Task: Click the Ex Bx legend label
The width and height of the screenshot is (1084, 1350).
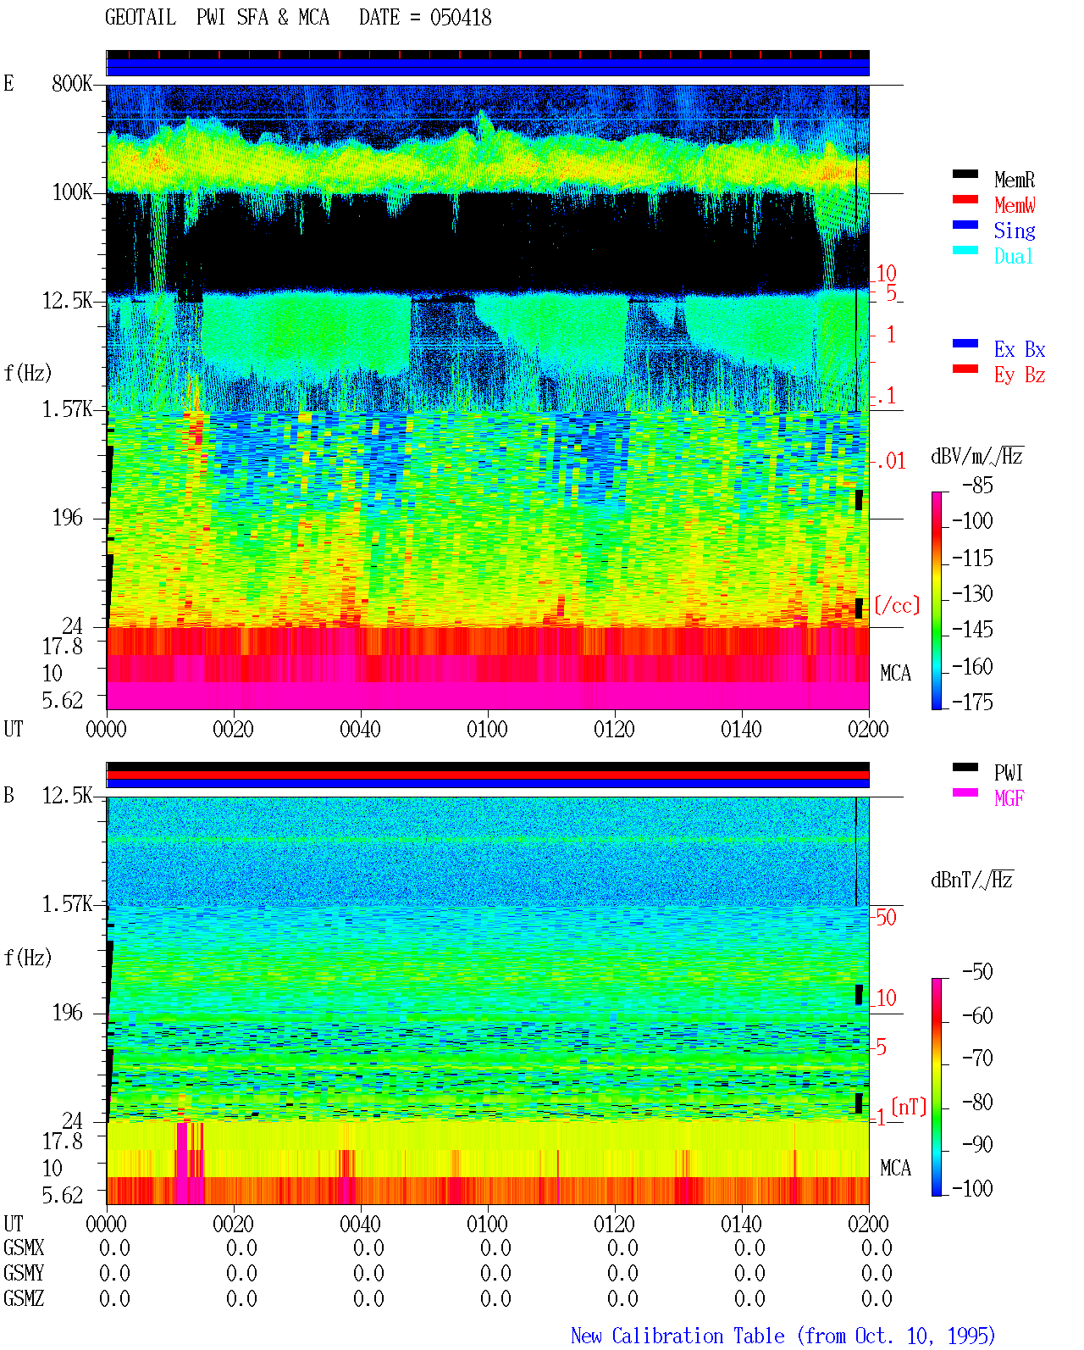Action: tap(1020, 349)
